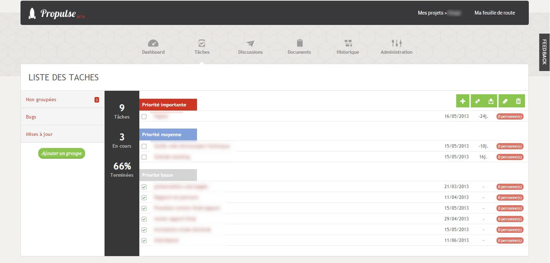
Task: Click the 16j. remaining value
Action: [483, 157]
